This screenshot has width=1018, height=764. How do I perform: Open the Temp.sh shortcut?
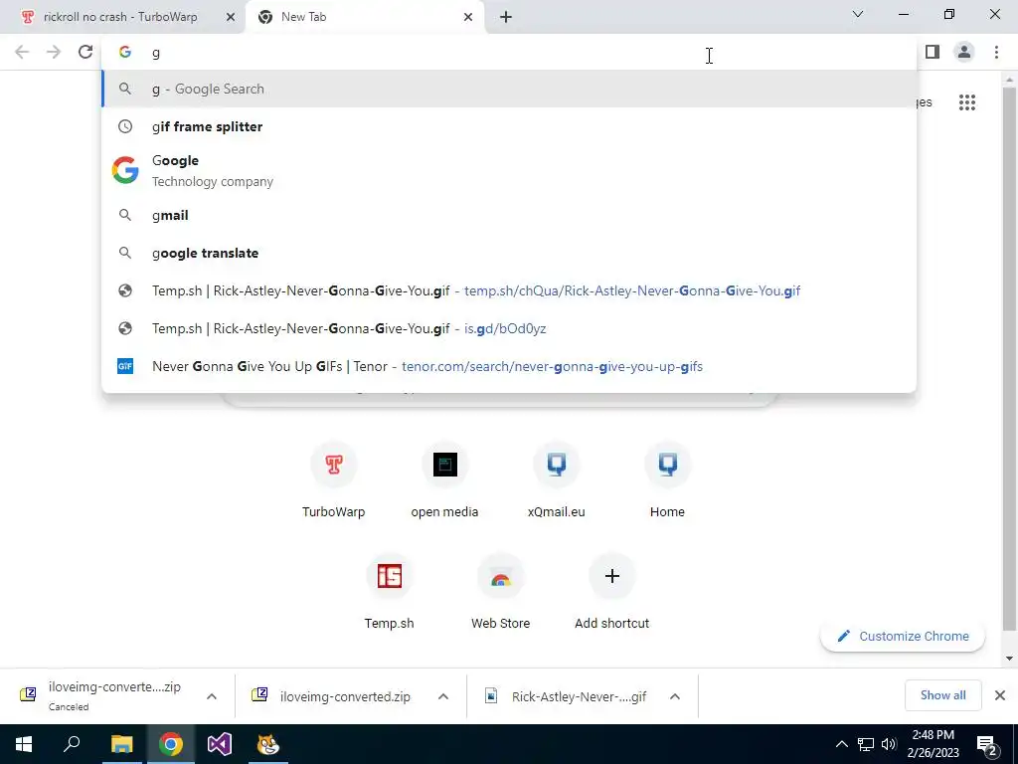click(x=390, y=591)
